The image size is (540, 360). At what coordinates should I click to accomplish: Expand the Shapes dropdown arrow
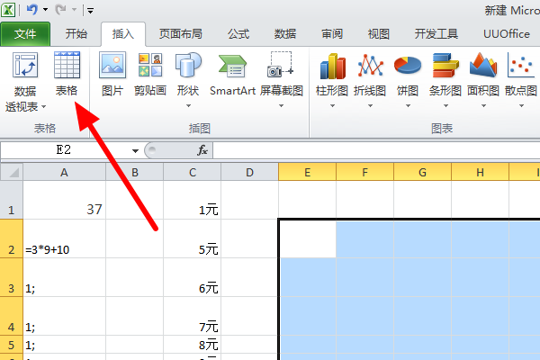tap(188, 106)
